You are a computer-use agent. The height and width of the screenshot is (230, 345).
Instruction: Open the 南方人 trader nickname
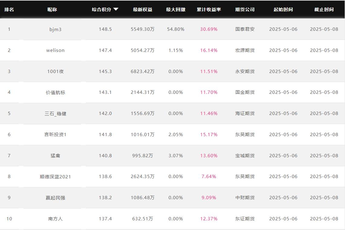coord(55,219)
